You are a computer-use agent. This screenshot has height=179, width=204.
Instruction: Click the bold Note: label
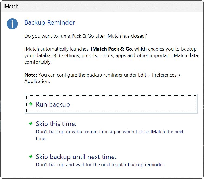tap(31, 75)
